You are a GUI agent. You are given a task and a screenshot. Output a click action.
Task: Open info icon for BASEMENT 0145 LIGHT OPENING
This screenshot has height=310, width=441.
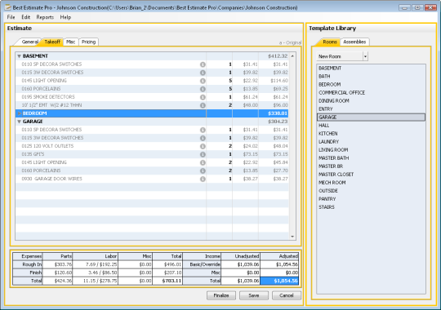coord(203,81)
